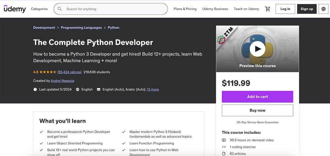Open Teach on Udemy

pyautogui.click(x=246, y=9)
